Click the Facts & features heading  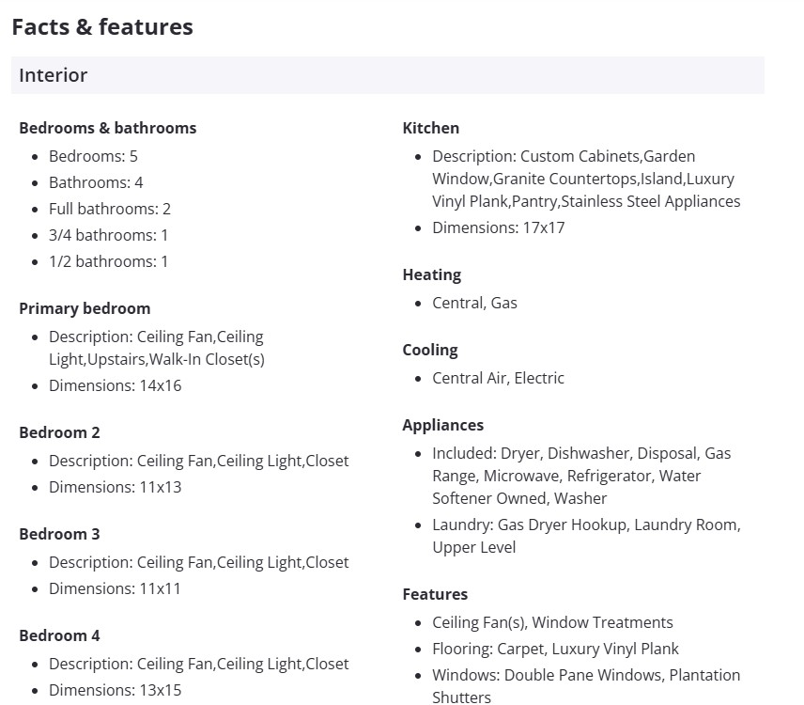102,27
